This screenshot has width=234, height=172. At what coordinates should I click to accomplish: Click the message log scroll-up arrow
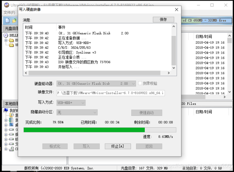pos(174,26)
